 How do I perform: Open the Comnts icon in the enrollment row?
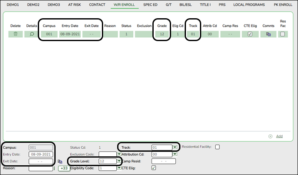pos(268,34)
